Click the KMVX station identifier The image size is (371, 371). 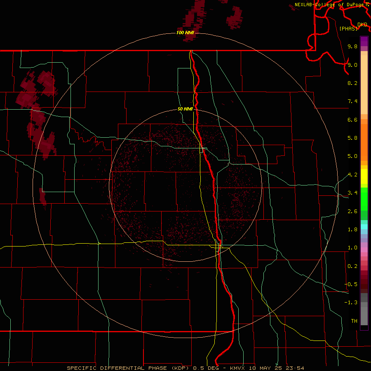coord(237,368)
